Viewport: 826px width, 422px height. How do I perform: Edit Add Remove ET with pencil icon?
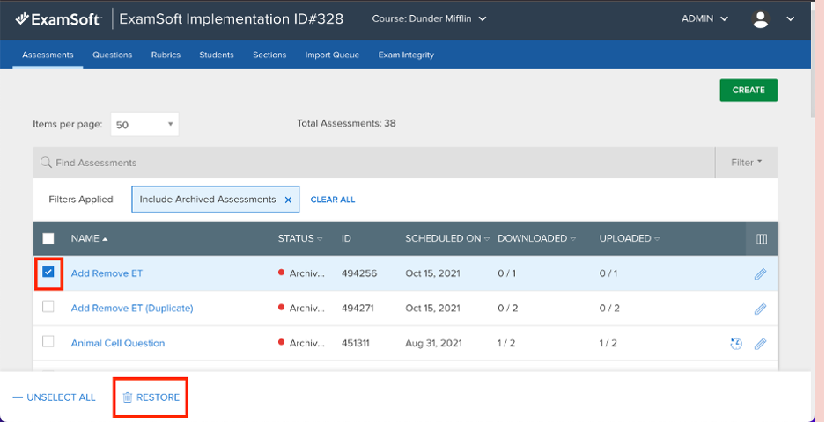click(x=760, y=273)
